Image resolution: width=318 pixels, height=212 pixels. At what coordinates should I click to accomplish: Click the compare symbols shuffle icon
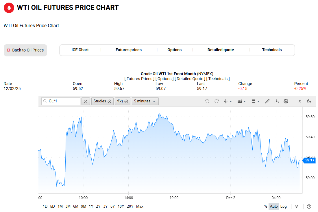click(x=86, y=101)
